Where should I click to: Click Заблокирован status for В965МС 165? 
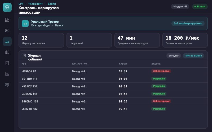(x=161, y=101)
